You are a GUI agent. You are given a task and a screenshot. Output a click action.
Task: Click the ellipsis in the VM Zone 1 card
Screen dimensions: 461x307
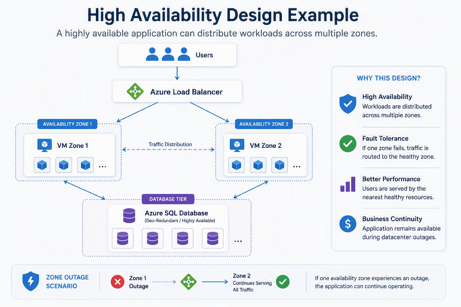coord(103,167)
